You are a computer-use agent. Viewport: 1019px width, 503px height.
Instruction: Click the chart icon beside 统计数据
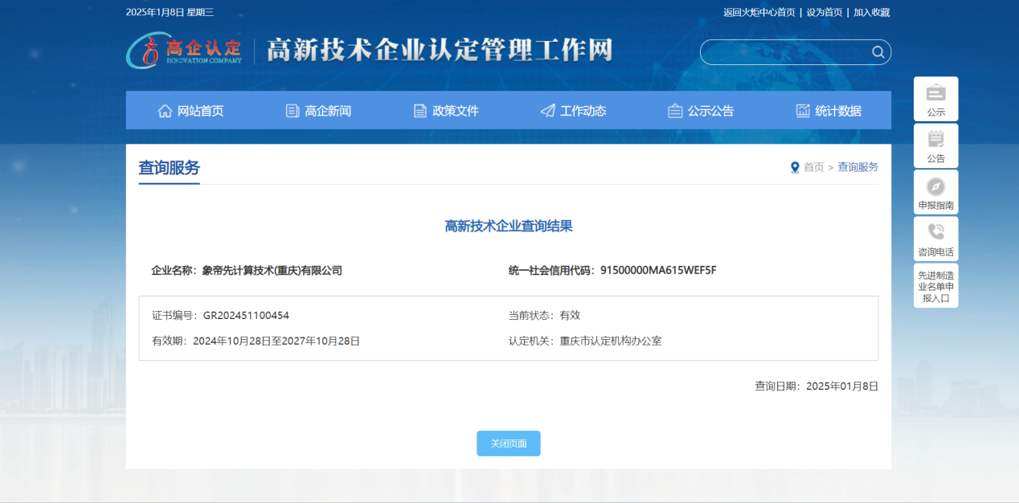coord(803,111)
